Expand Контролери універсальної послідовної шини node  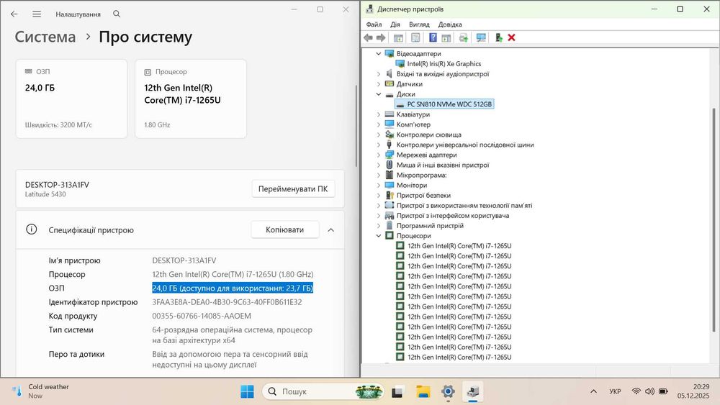click(379, 145)
